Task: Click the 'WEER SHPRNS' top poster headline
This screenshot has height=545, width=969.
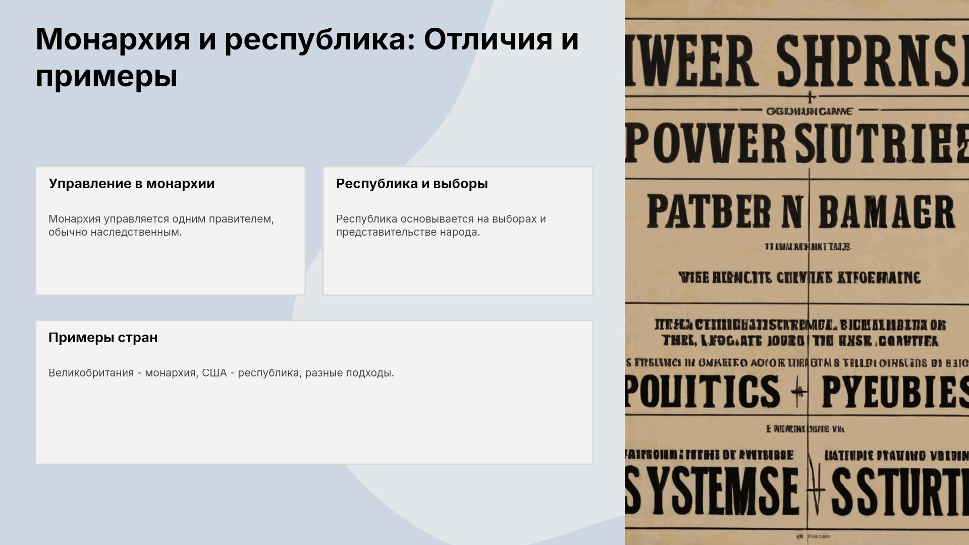Action: click(797, 62)
